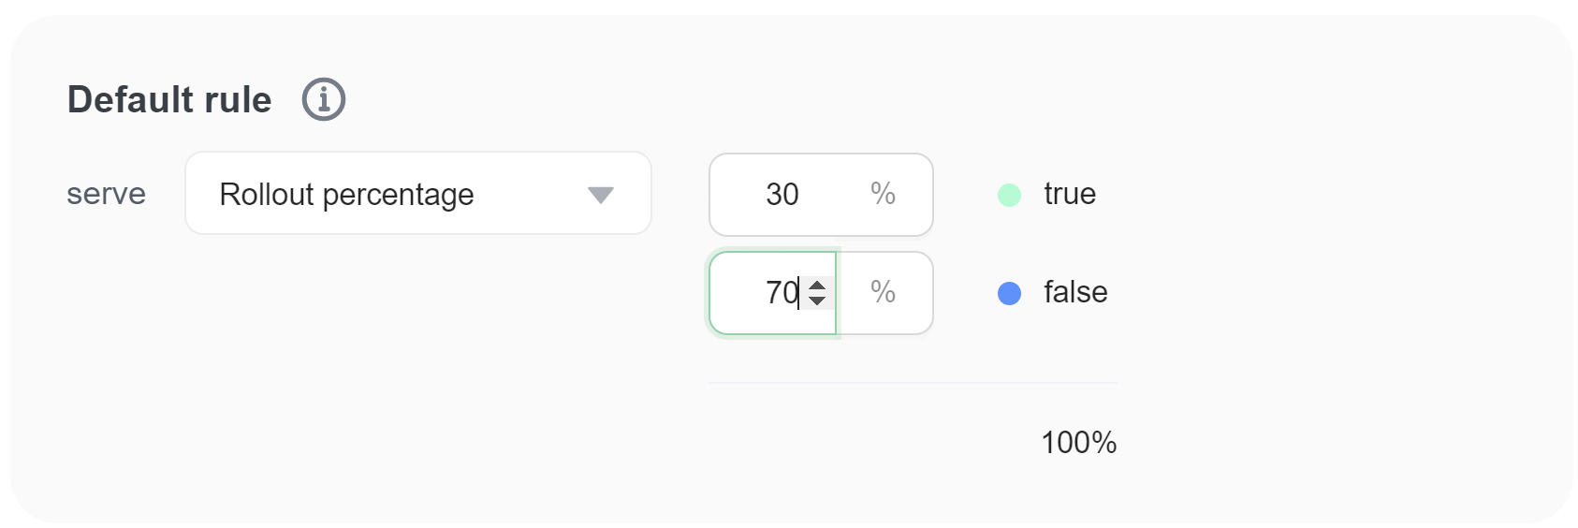Click the blue color dot next to false
This screenshot has width=1578, height=528.
point(1009,293)
